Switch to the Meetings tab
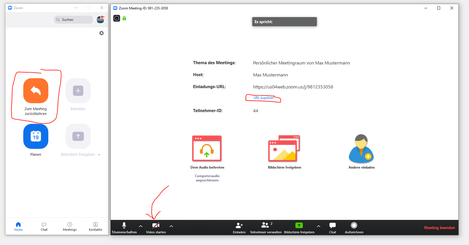Viewport: 469px width, 245px height. pyautogui.click(x=70, y=227)
